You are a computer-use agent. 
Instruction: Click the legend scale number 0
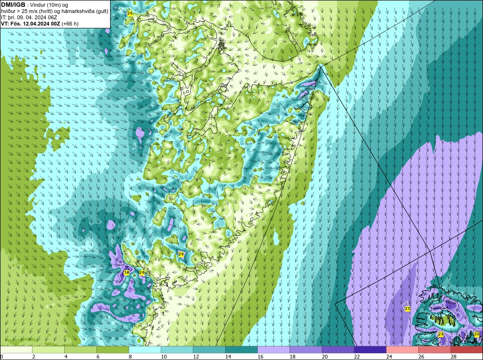[1, 357]
